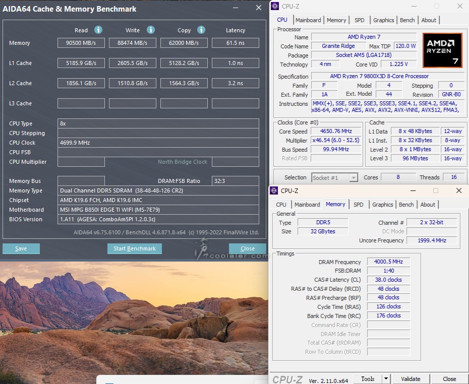Click L1 Cache Read value 5185.9 GB/s
The width and height of the screenshot is (469, 384).
81,63
